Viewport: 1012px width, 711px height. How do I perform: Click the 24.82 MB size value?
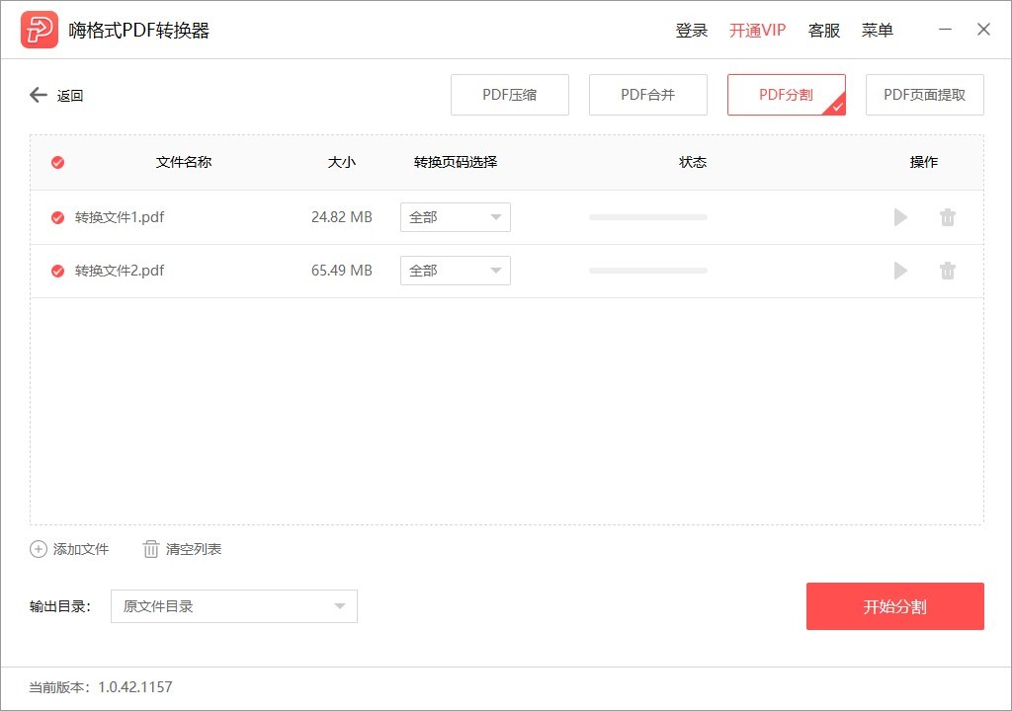click(x=341, y=217)
